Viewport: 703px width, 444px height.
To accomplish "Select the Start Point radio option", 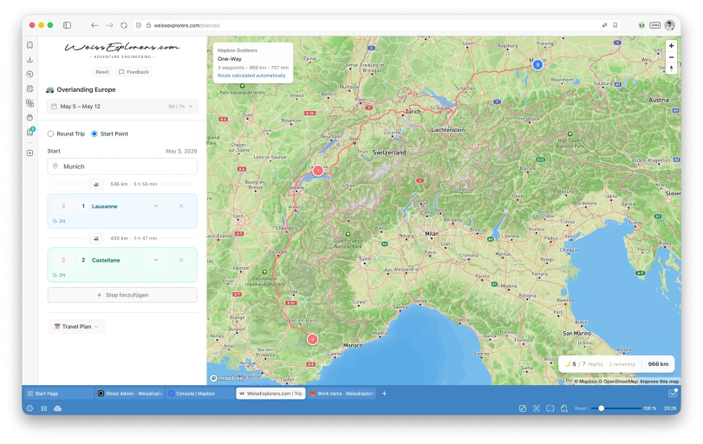I will [94, 134].
